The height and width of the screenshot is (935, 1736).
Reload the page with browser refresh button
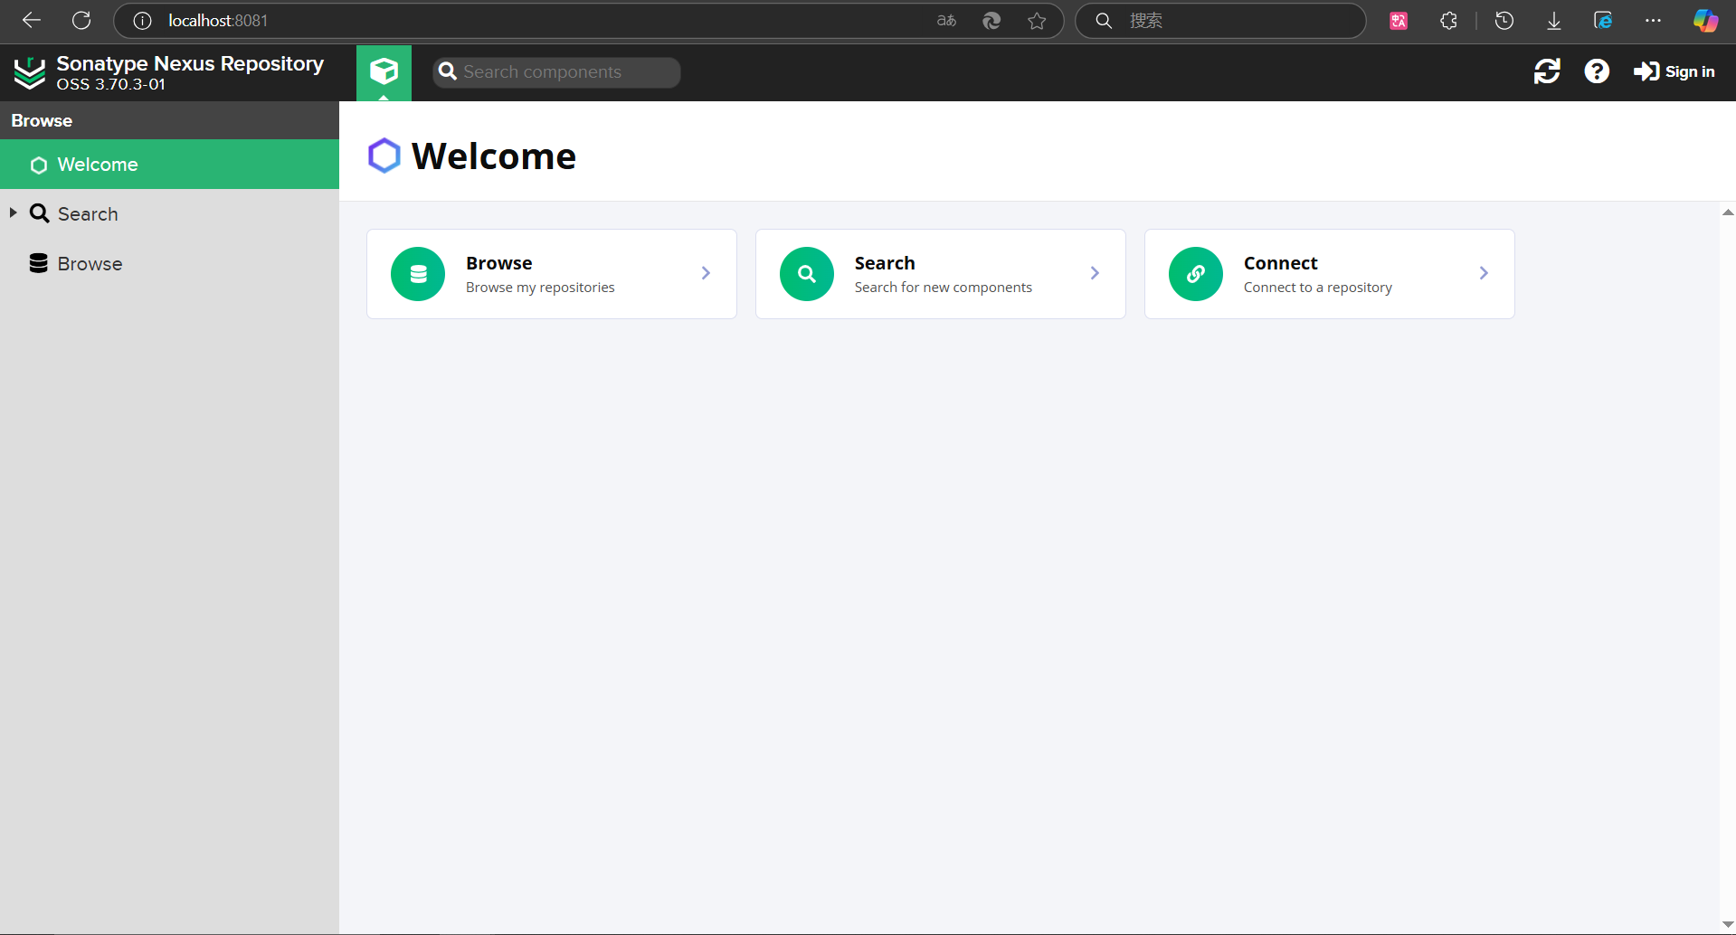tap(81, 21)
